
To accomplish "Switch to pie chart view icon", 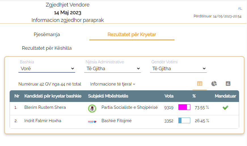I will pyautogui.click(x=214, y=84).
